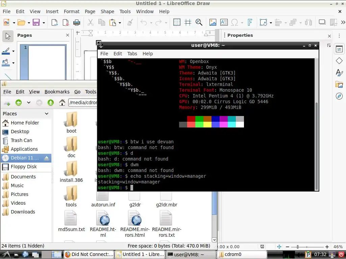Click the Zoom & Pan magnifier icon
The image size is (346, 259).
(x=199, y=22)
